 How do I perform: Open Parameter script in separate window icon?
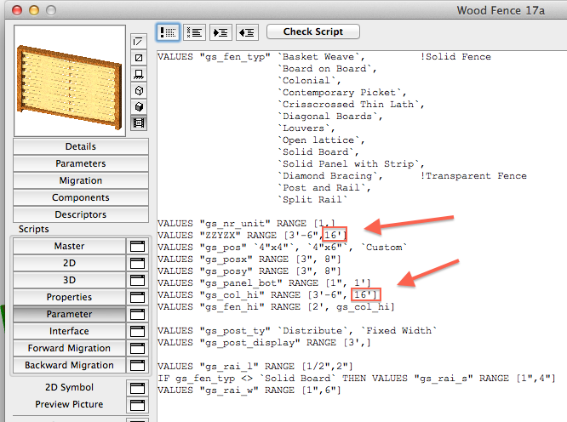[137, 314]
